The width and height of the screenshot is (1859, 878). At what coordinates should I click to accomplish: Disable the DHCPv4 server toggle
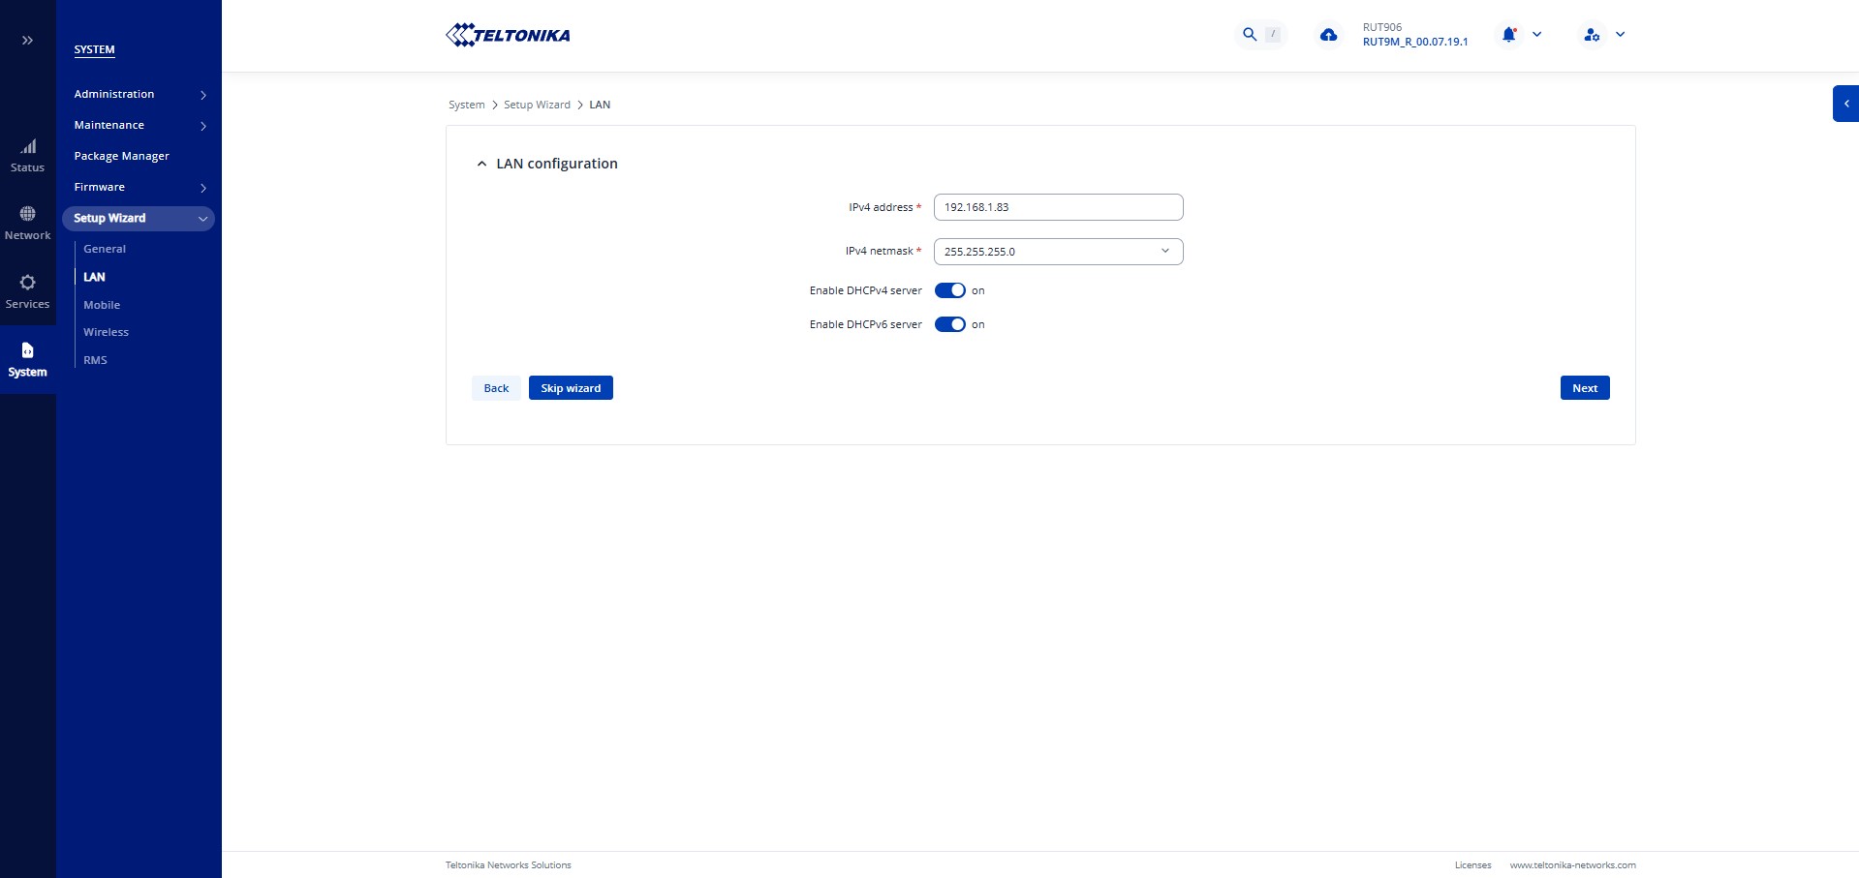coord(949,290)
